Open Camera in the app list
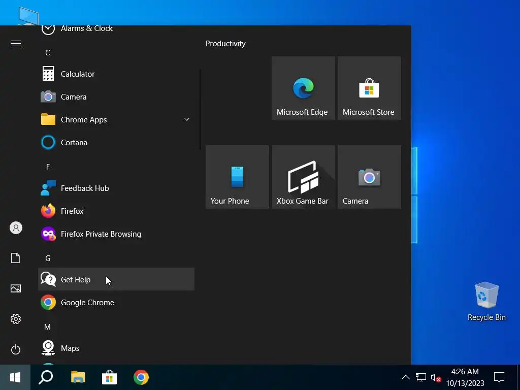 pos(116,96)
